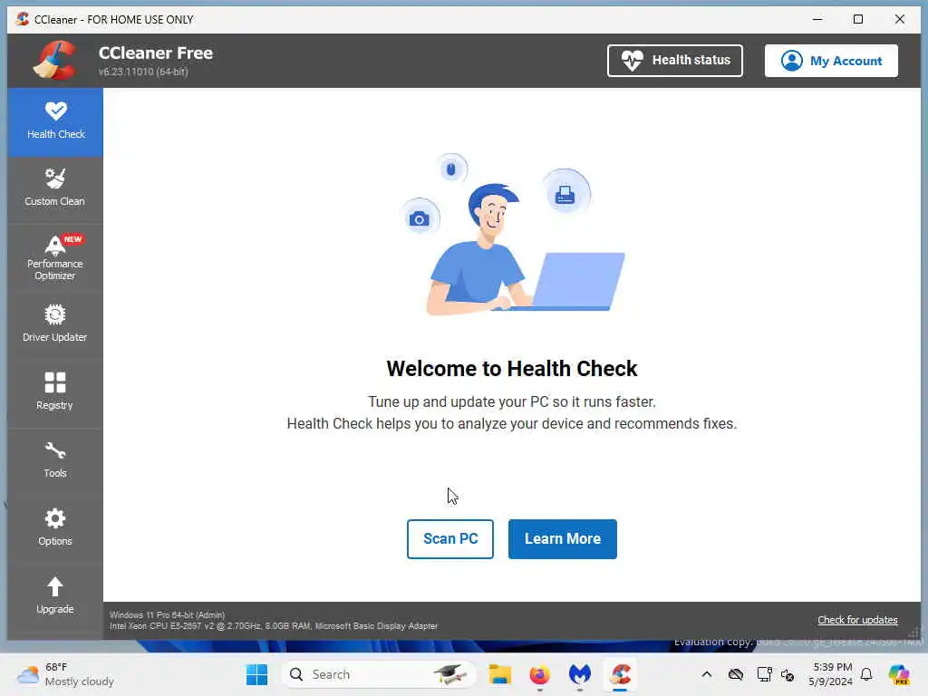Screen dimensions: 928x696
Task: Open the Windows Start menu
Action: [x=256, y=674]
